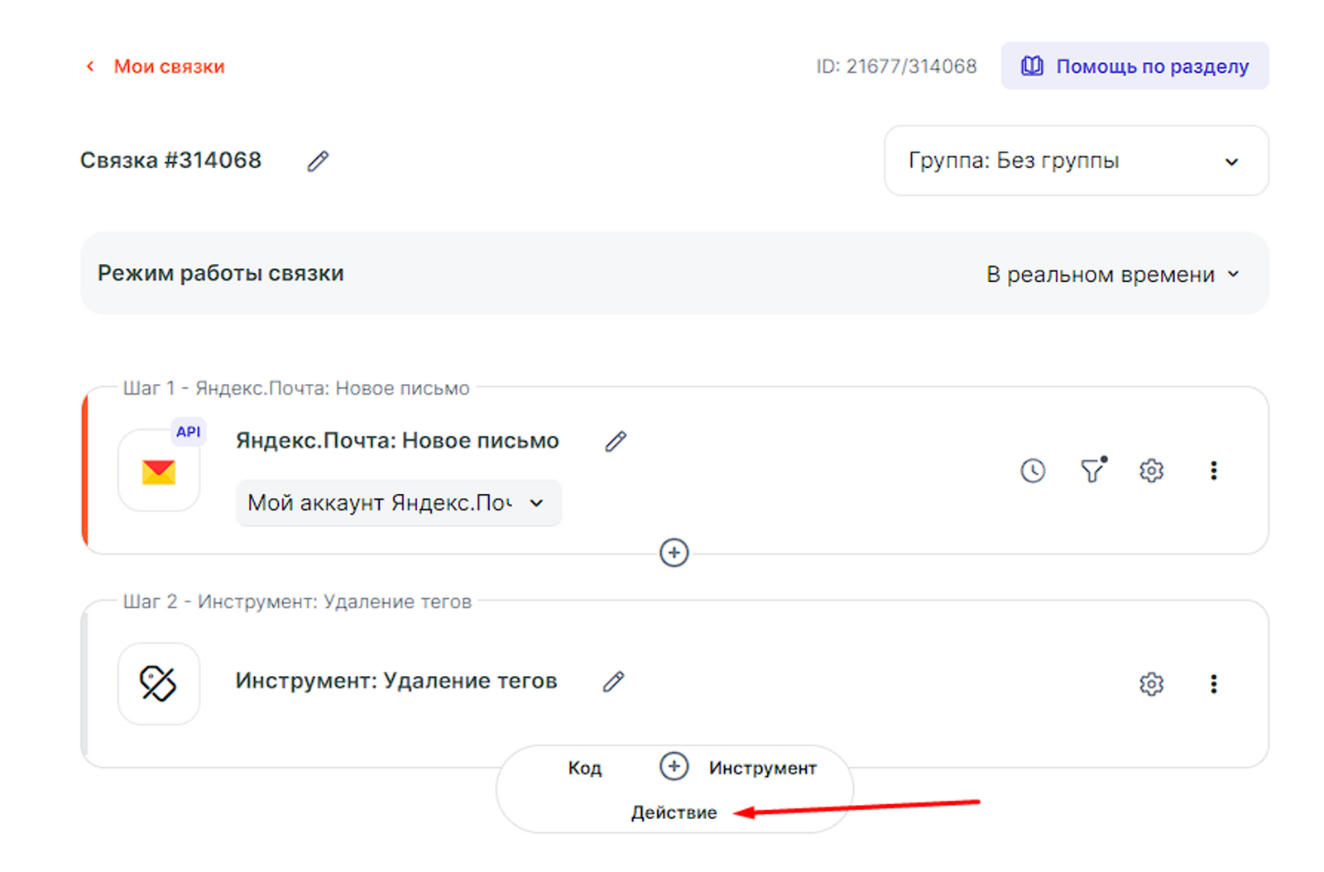Image resolution: width=1324 pixels, height=872 pixels.
Task: Open three-dot menu for Удаление тегов step
Action: pos(1213,684)
